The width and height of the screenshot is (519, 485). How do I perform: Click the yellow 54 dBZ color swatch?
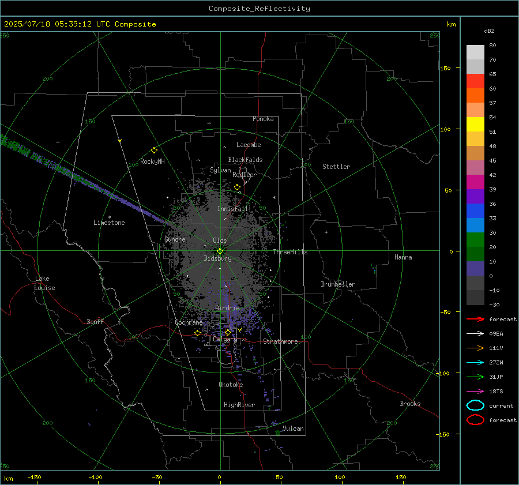(475, 124)
